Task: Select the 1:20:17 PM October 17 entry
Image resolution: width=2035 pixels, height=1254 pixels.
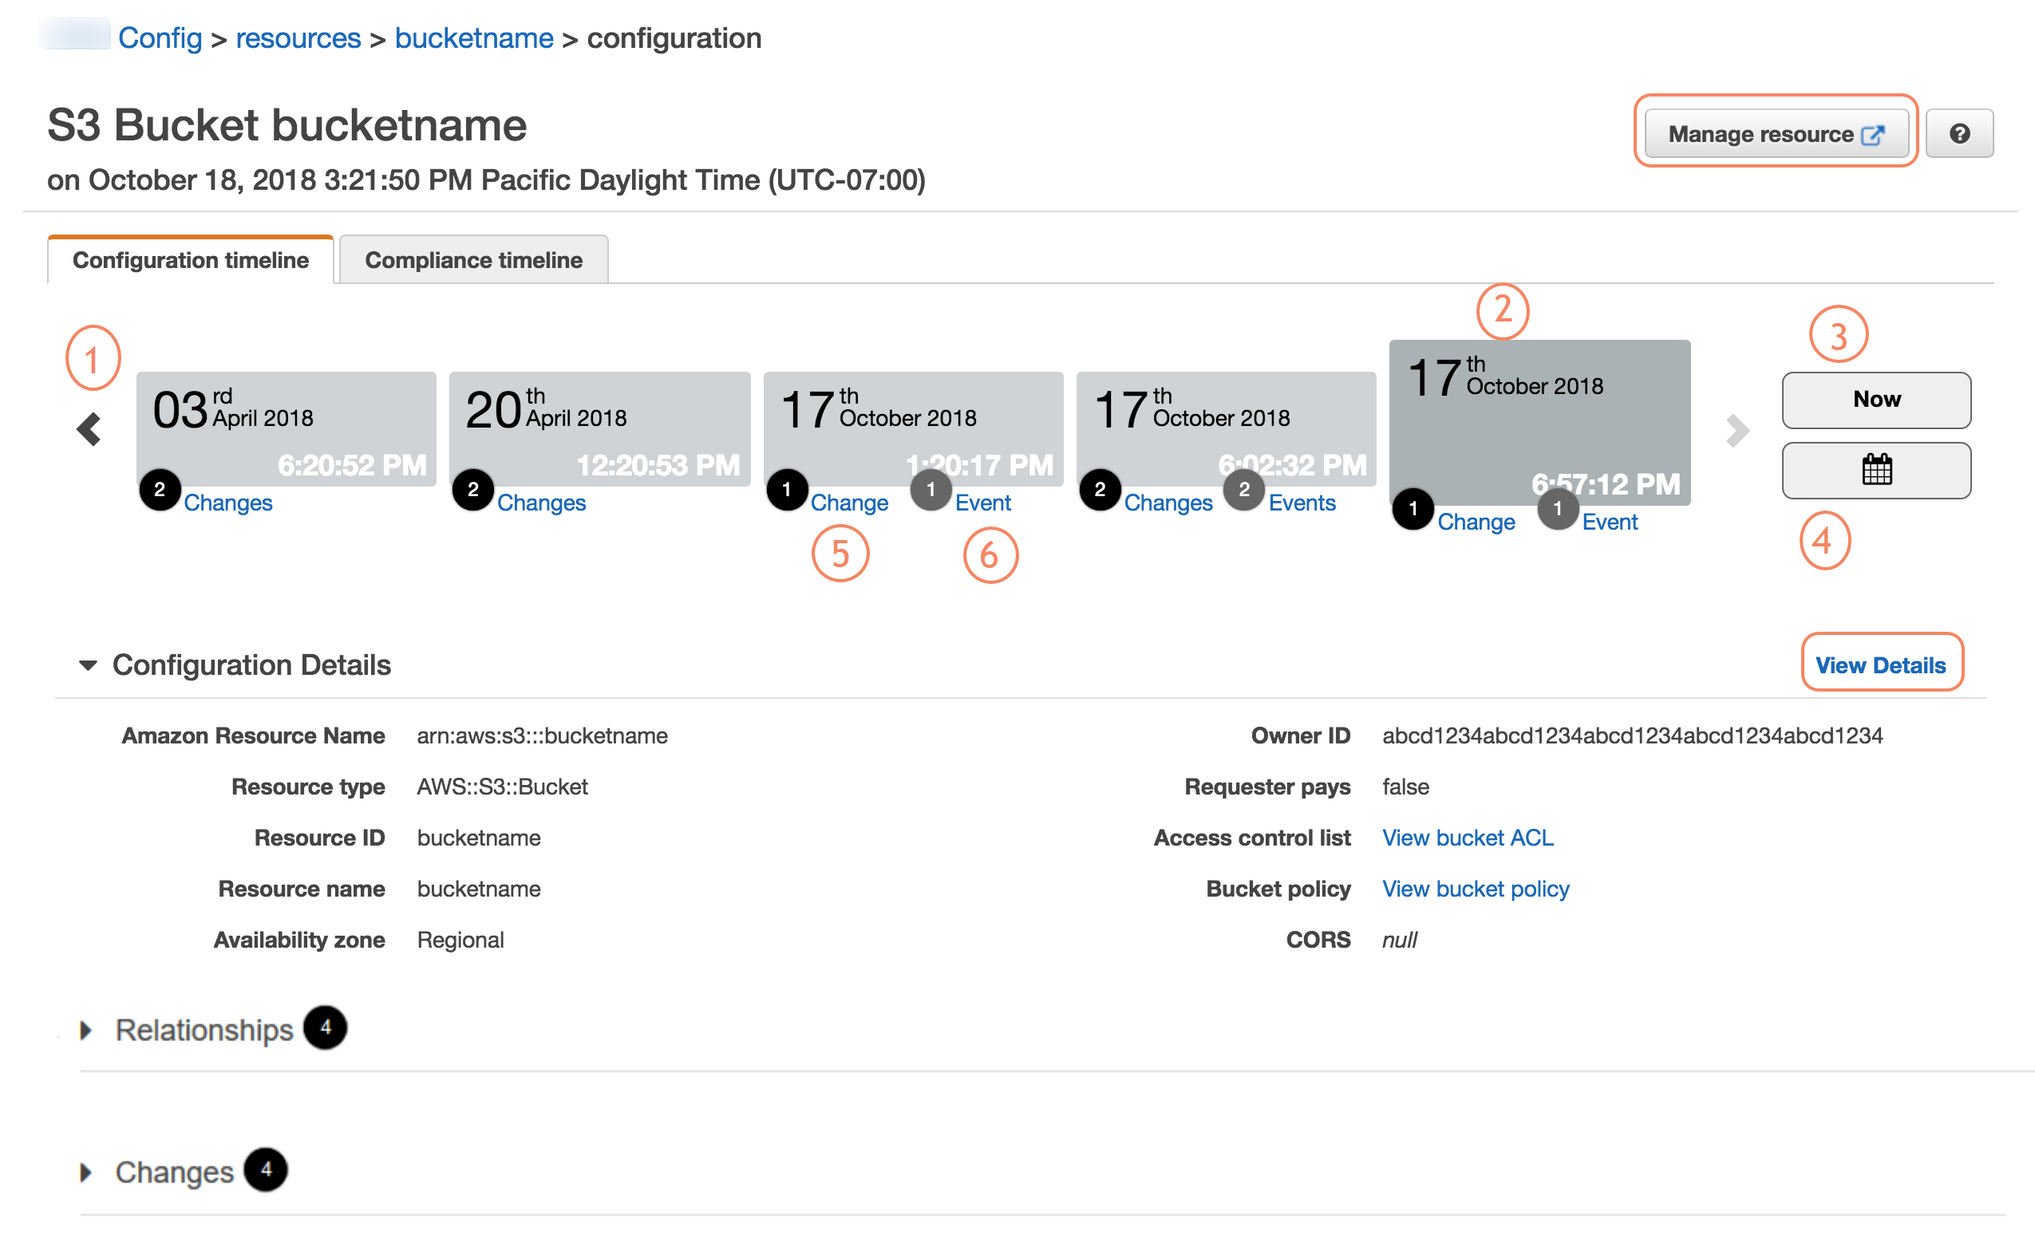Action: tap(912, 428)
